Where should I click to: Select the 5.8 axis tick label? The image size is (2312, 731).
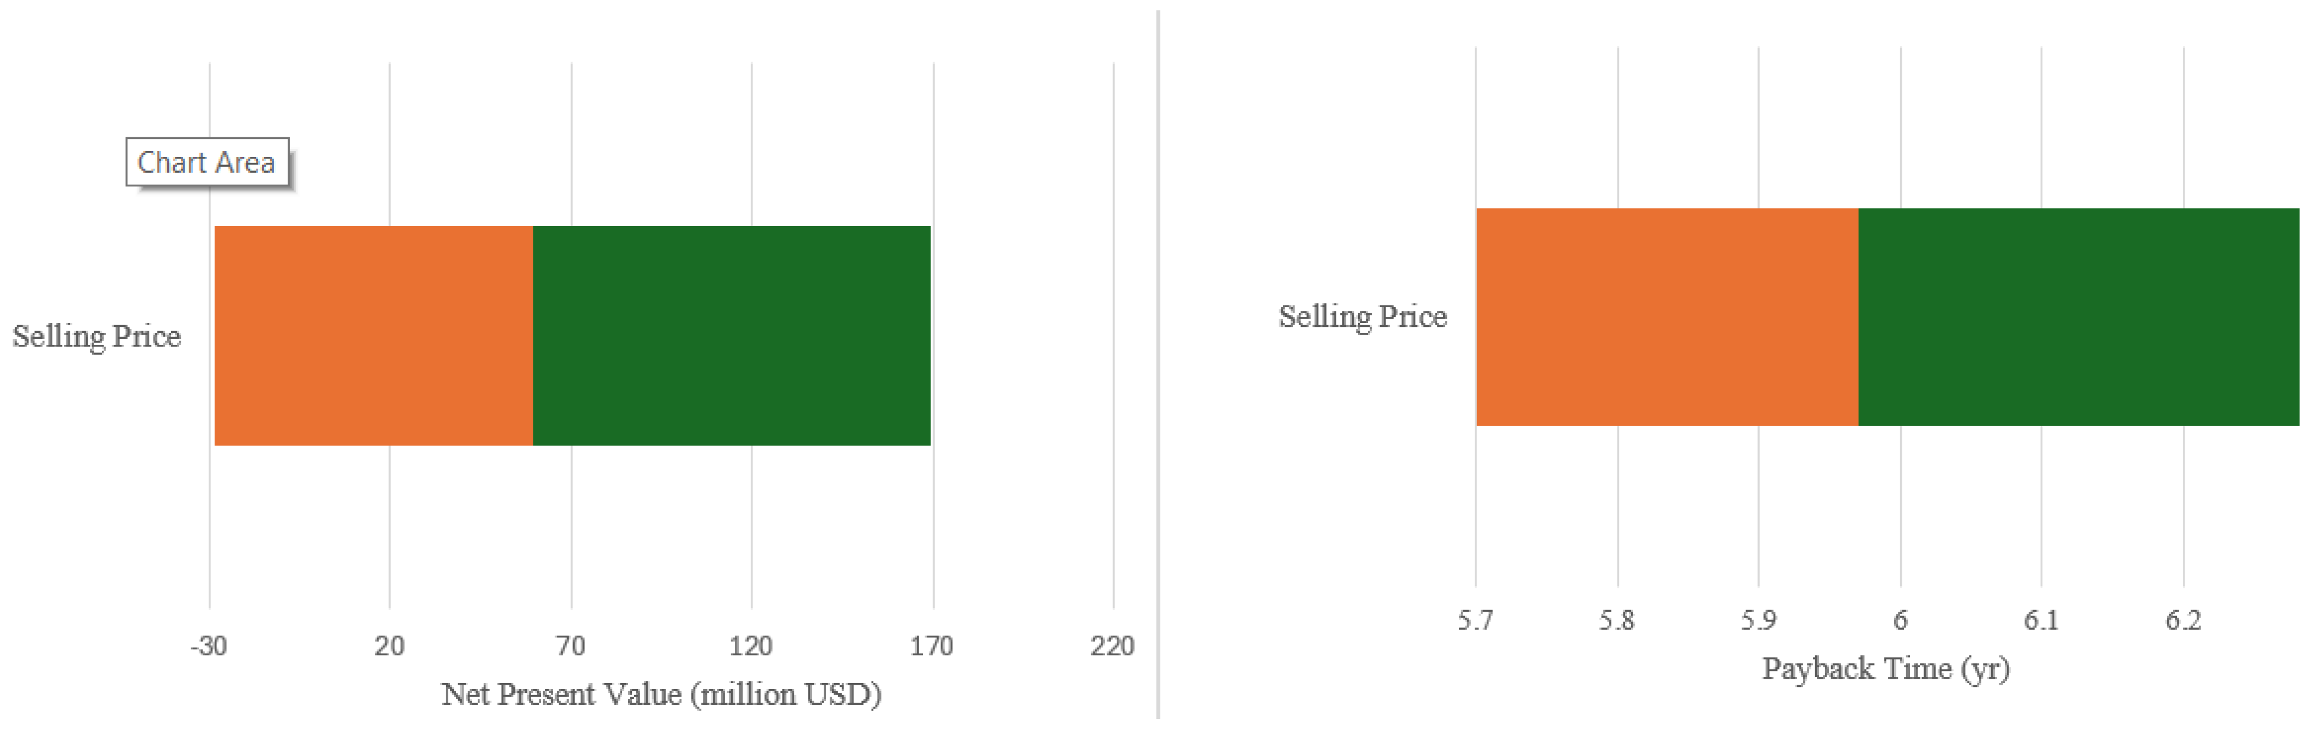(1616, 620)
